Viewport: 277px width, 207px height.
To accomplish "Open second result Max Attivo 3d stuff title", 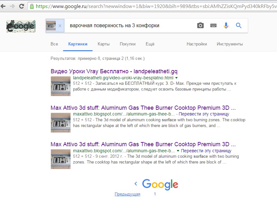I will tap(143, 108).
